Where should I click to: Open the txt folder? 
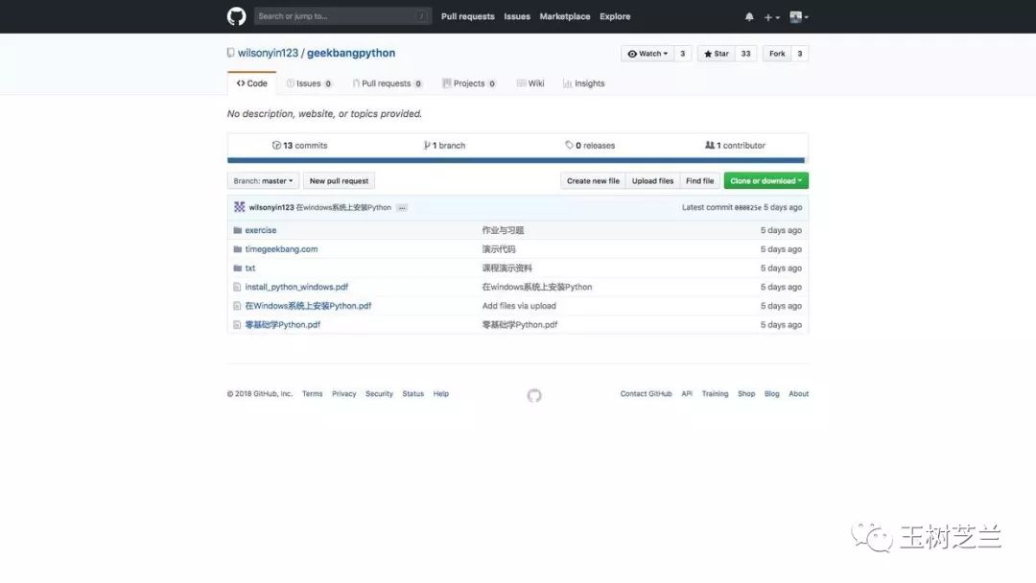click(x=249, y=268)
